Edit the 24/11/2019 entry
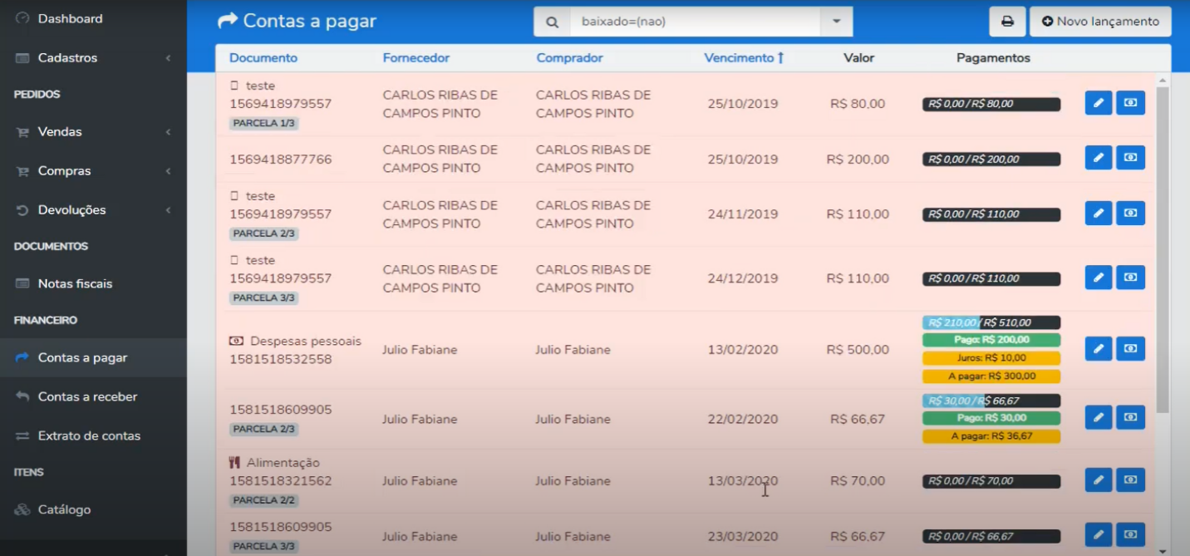Screen dimensions: 1190x556 click(1099, 214)
